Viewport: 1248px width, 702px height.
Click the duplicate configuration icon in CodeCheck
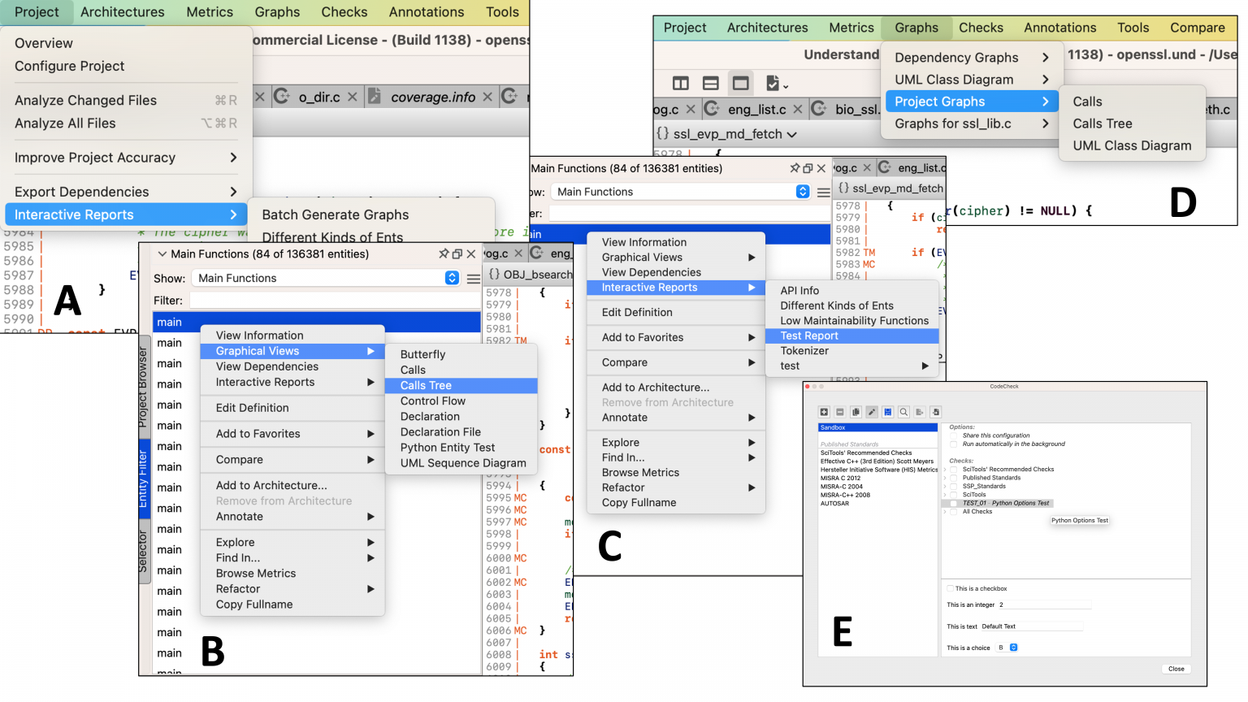[856, 412]
